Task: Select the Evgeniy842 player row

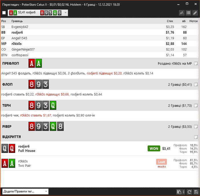Action: tap(99, 27)
